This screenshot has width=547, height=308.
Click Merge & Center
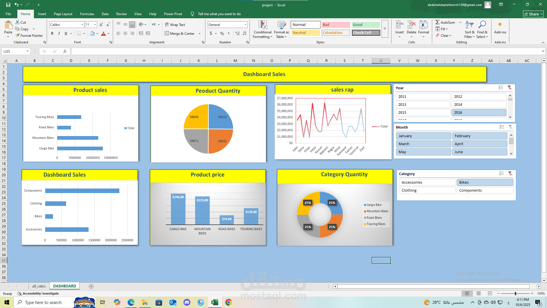[180, 33]
